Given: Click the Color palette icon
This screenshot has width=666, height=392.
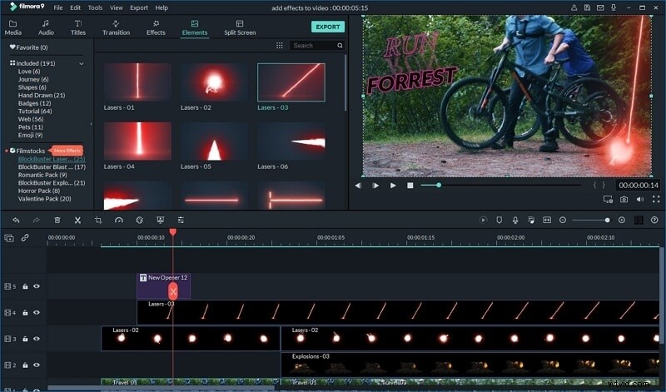Looking at the screenshot, I should pyautogui.click(x=139, y=220).
